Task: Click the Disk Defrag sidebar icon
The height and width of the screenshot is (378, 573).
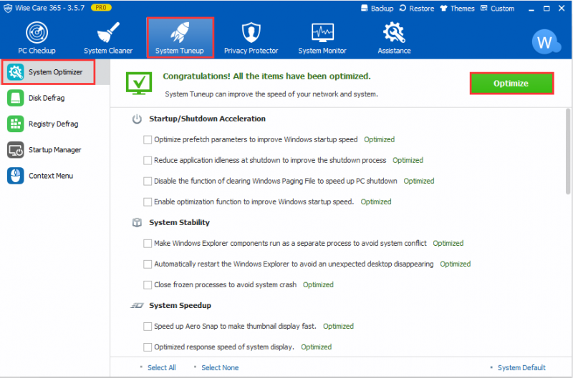Action: click(15, 98)
